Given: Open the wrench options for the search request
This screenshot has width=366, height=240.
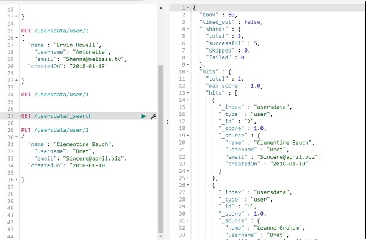Looking at the screenshot, I should [x=153, y=116].
